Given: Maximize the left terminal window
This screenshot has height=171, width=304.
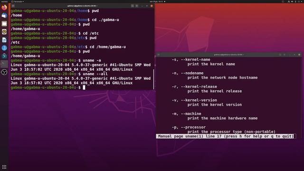Looking at the screenshot, I should [x=147, y=6].
